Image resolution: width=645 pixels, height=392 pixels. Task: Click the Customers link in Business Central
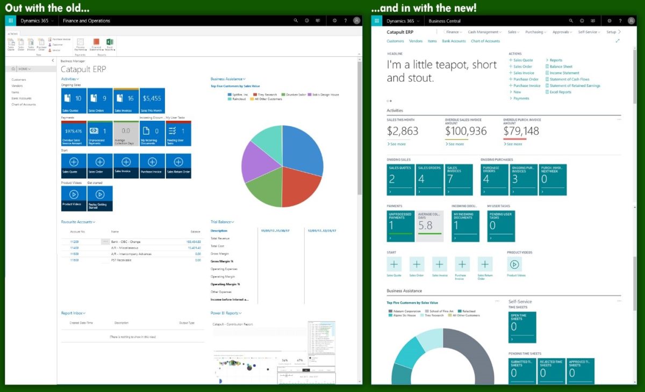395,41
